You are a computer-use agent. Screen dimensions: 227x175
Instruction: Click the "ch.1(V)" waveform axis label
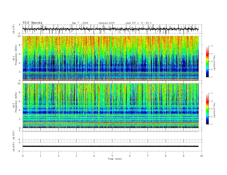[x=14, y=29]
